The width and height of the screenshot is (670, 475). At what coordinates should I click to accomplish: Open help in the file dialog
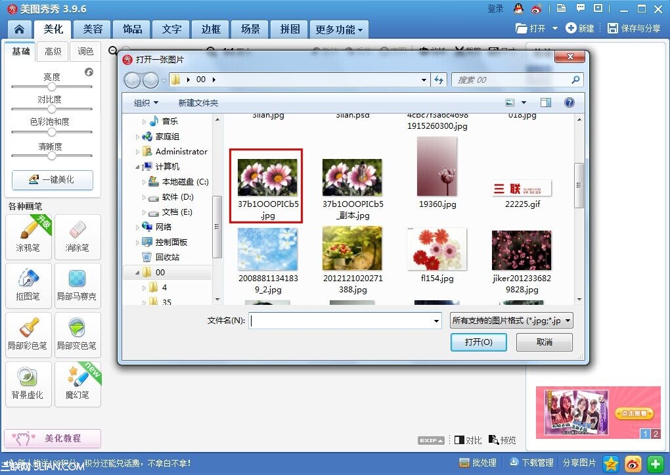click(x=569, y=102)
